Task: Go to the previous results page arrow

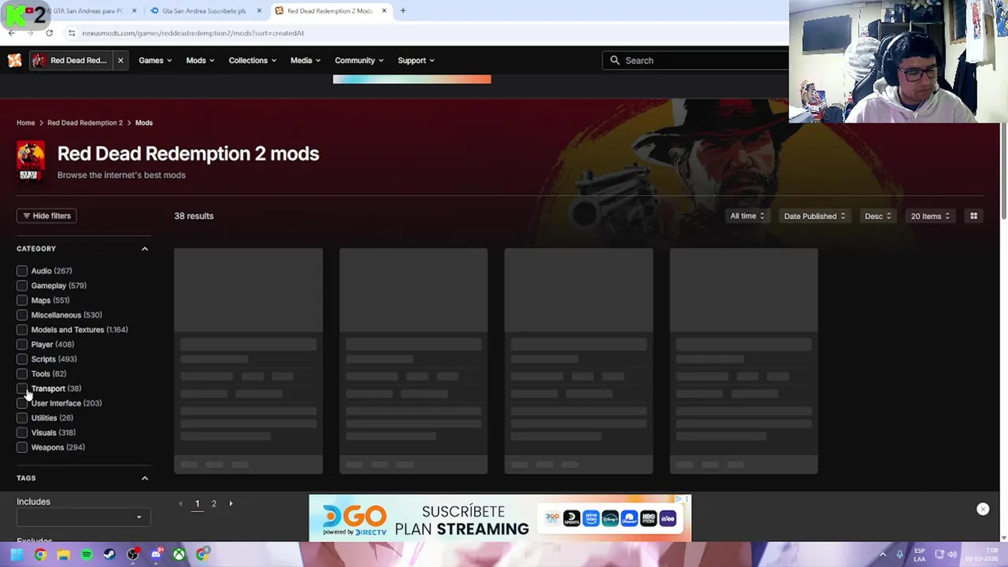Action: (180, 503)
